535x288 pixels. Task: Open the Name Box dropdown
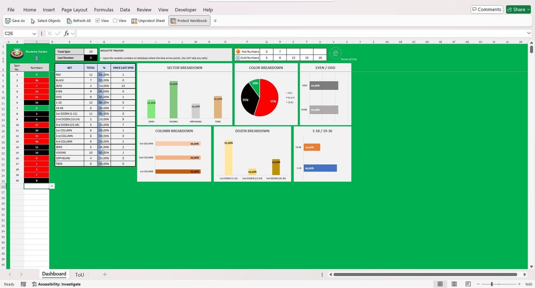pyautogui.click(x=34, y=33)
